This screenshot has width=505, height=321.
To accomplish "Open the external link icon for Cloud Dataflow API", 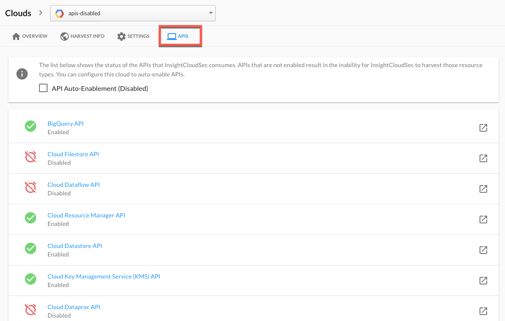I will 483,189.
